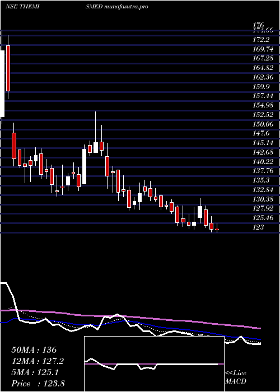Click the 137.76 price axis label
Screen dimensions: 280x392
tap(263, 171)
